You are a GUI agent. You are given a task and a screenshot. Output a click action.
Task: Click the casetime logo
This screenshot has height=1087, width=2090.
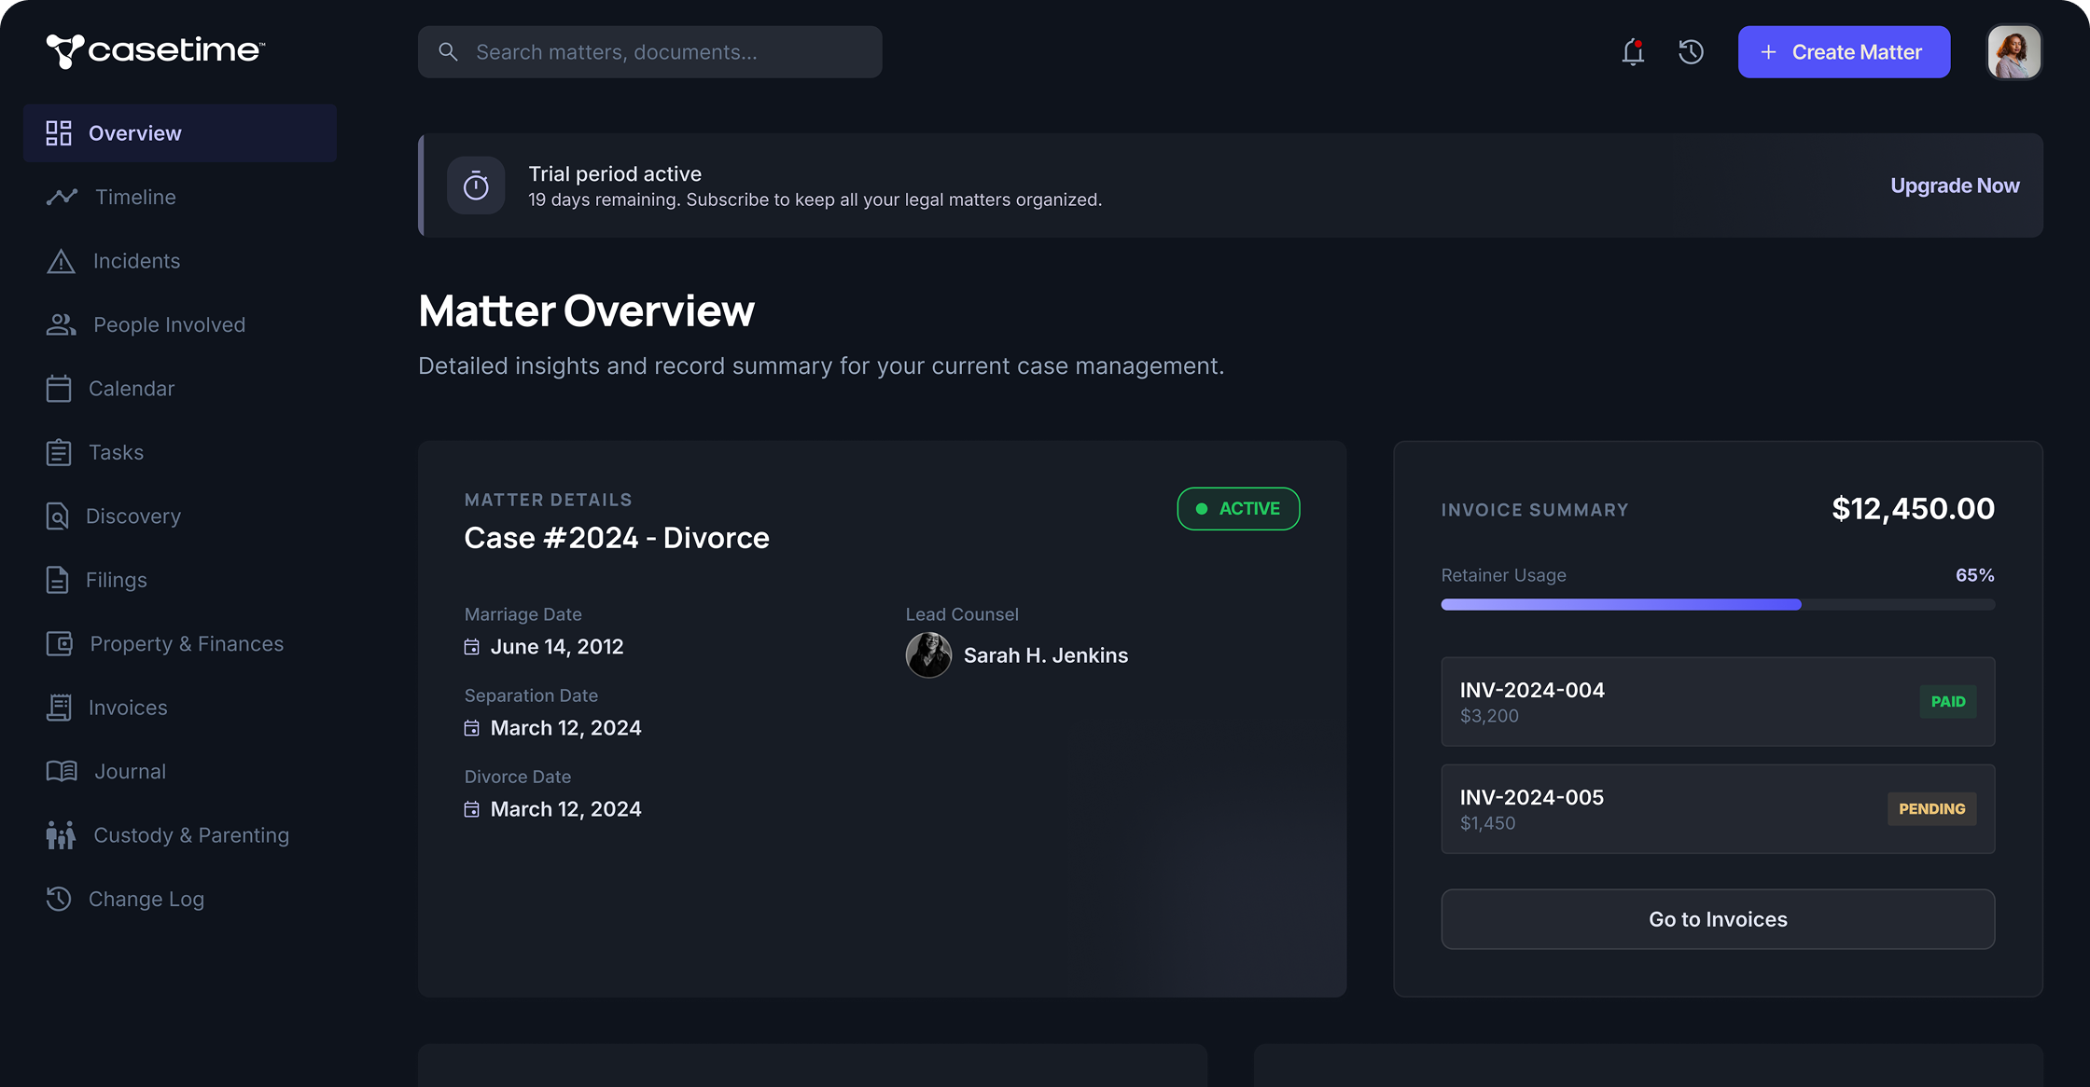click(154, 52)
